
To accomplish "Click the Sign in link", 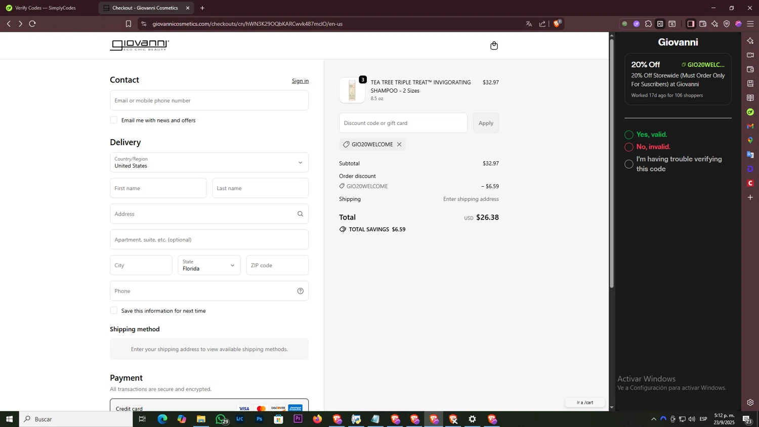I will tap(300, 81).
